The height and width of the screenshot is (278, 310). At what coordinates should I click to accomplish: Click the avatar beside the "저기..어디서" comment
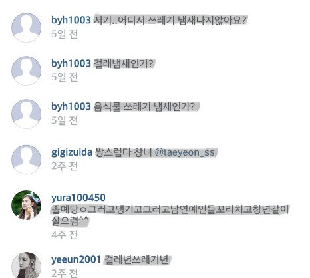pos(26,27)
